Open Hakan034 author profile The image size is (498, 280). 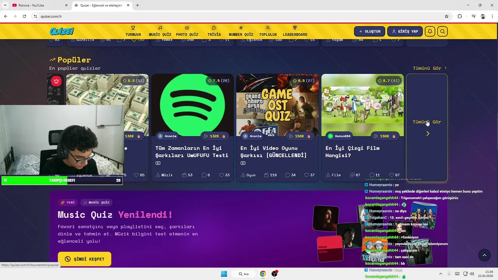click(x=339, y=136)
